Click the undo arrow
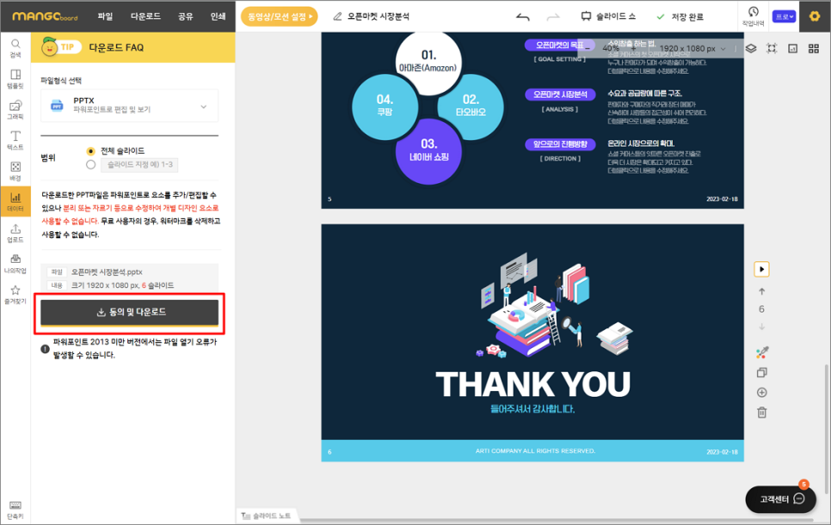Screen dimensions: 831x525 [522, 17]
